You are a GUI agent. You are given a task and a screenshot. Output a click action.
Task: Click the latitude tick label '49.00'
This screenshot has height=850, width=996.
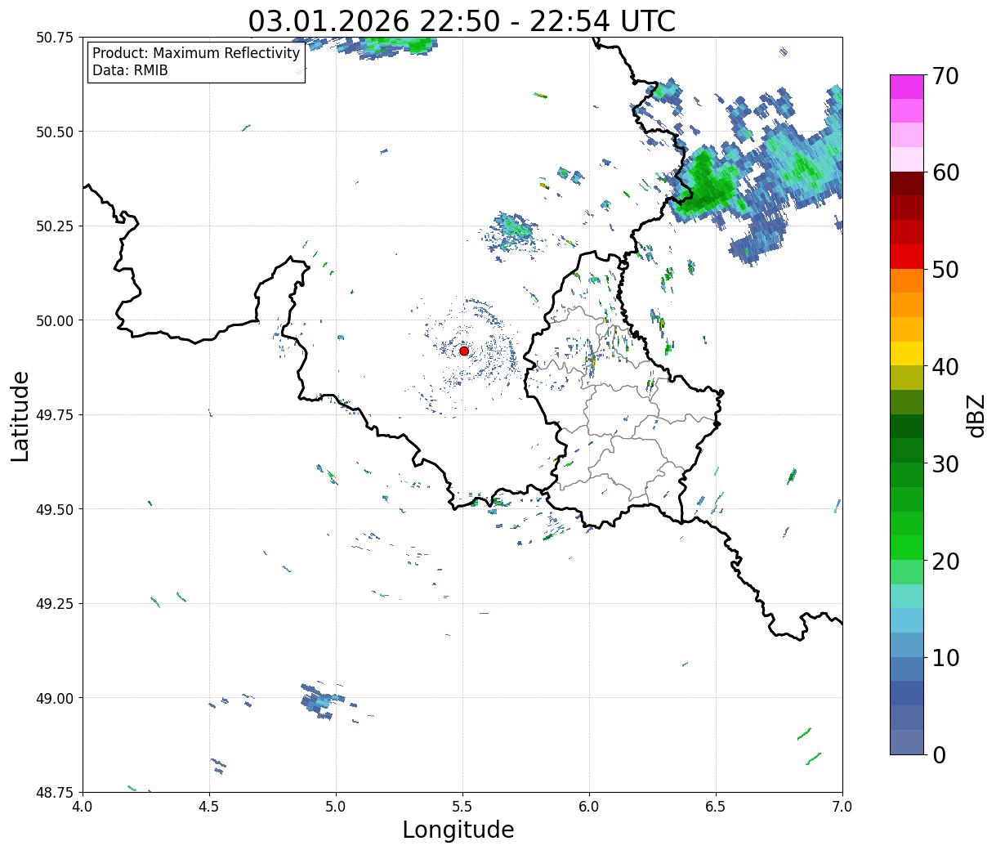pos(54,698)
